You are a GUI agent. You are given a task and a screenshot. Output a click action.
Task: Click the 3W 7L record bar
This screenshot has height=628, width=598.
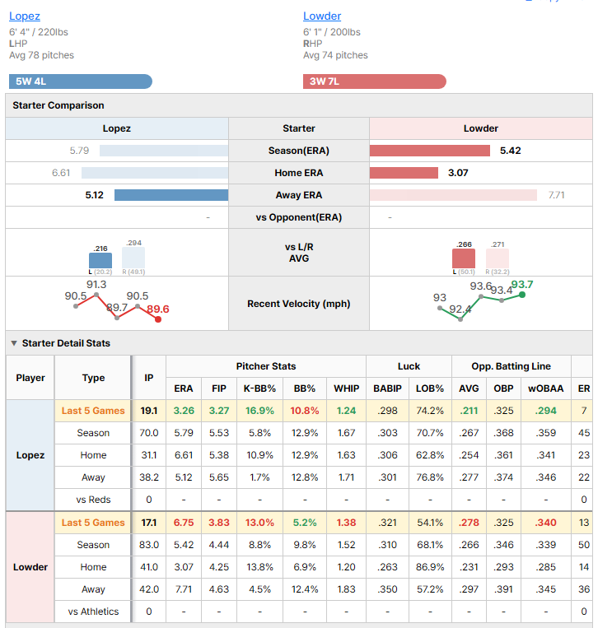[x=374, y=81]
